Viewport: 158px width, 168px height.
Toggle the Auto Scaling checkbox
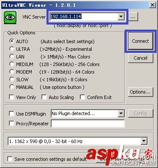click(44, 97)
